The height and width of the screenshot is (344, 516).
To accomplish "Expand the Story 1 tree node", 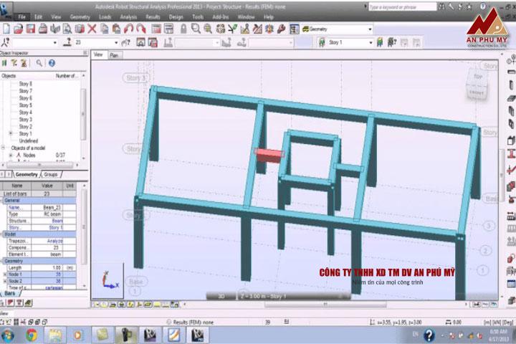I will click(x=10, y=134).
